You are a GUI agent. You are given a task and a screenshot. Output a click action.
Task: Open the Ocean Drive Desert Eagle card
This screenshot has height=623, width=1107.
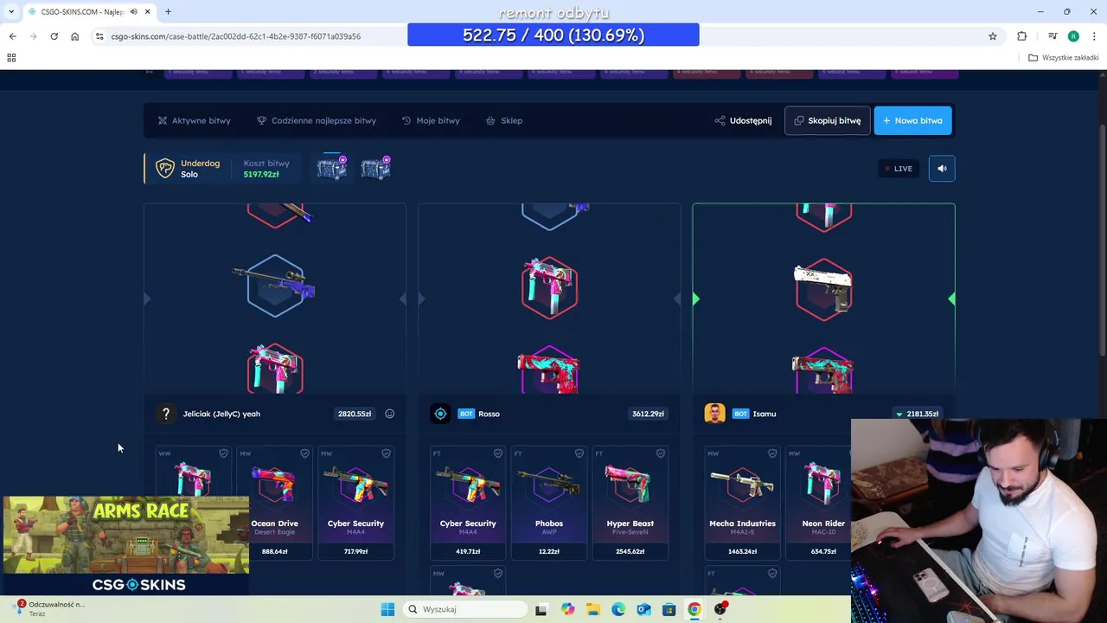pos(274,503)
